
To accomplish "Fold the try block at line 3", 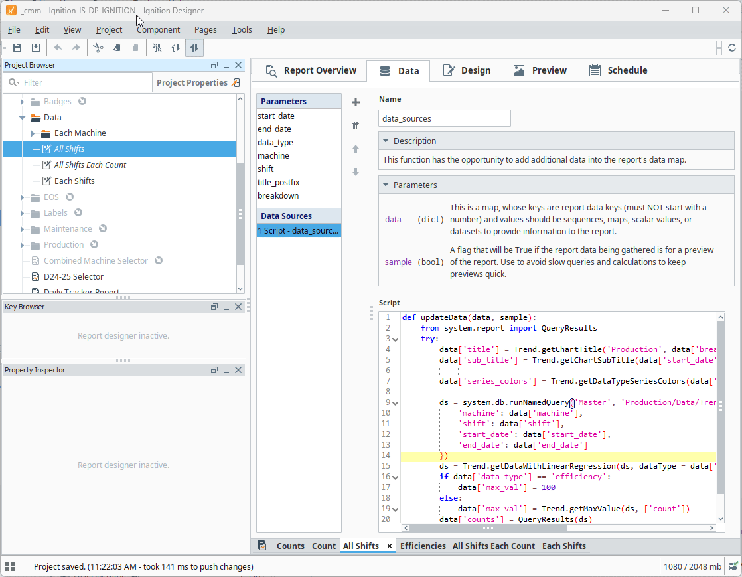I will (396, 339).
